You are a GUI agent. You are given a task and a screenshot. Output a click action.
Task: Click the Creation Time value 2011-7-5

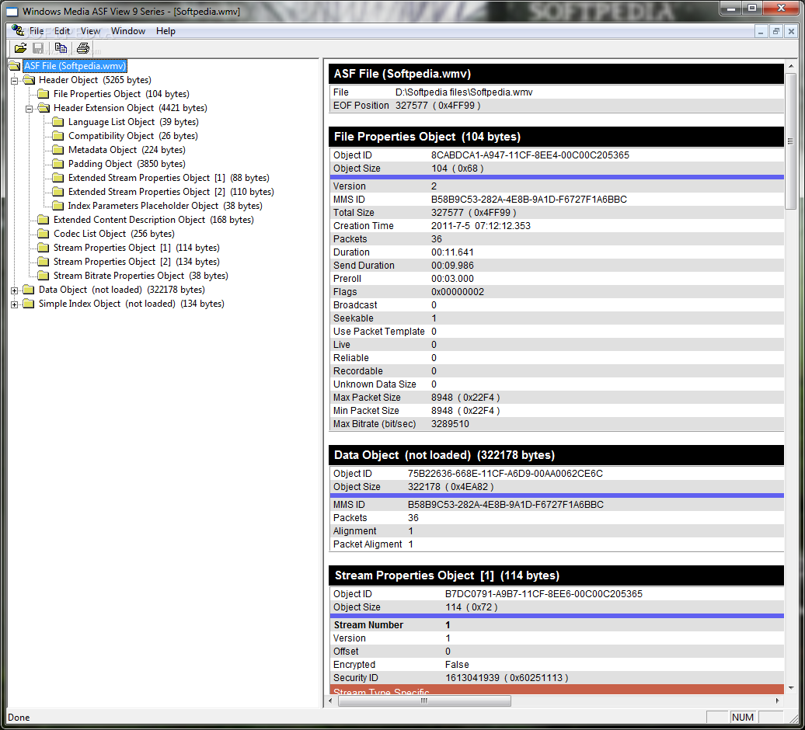[480, 226]
